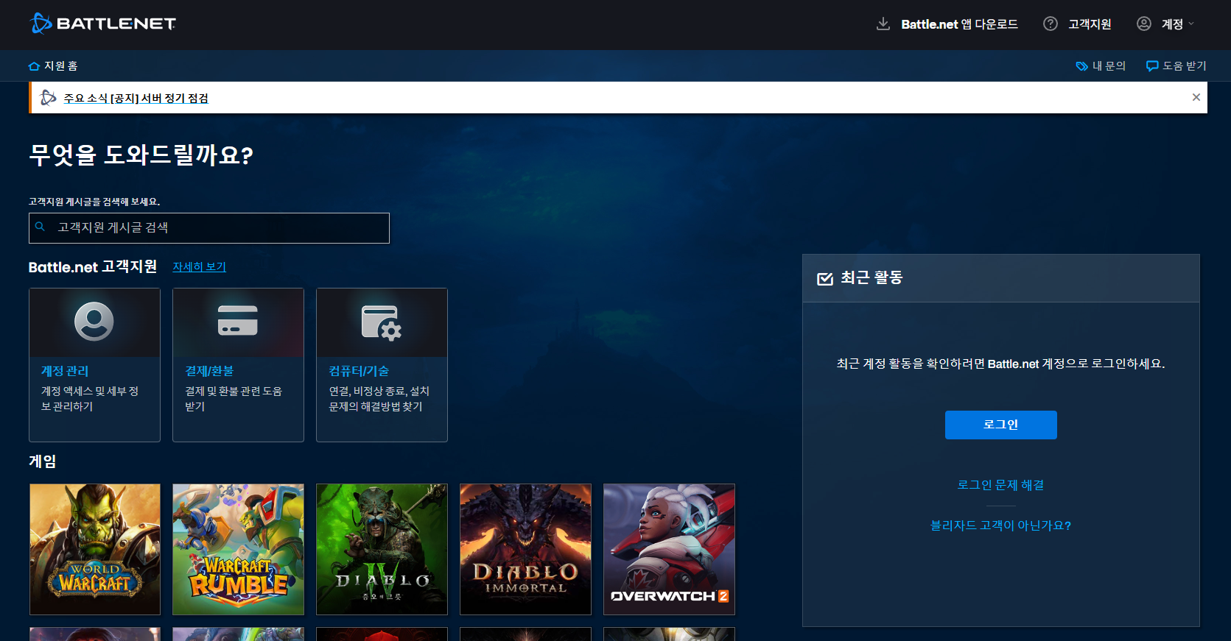Viewport: 1231px width, 641px height.
Task: Click 계정 액세스 및 세부 정보 관리하기 text
Action: [90, 399]
